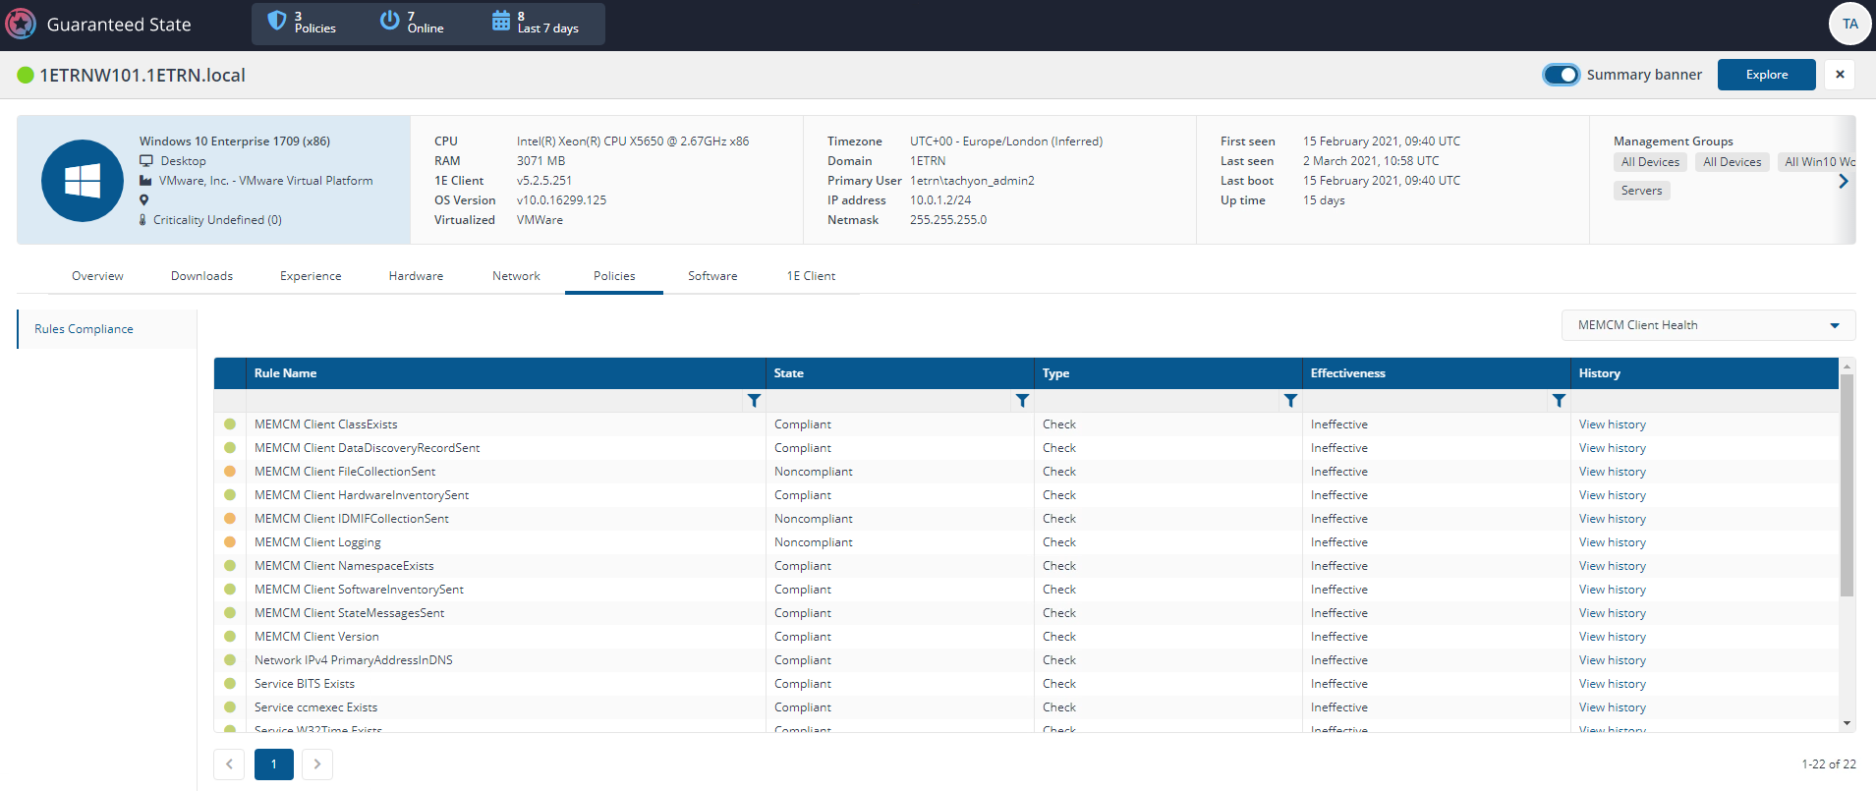Select the MEMCM Client HardwareInventorySent row
The height and width of the screenshot is (791, 1876).
pyautogui.click(x=1026, y=495)
